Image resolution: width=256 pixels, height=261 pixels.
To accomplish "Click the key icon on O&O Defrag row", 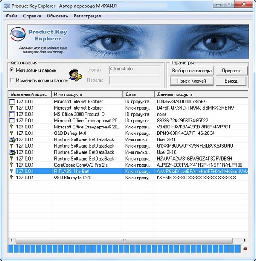I will 11,133.
